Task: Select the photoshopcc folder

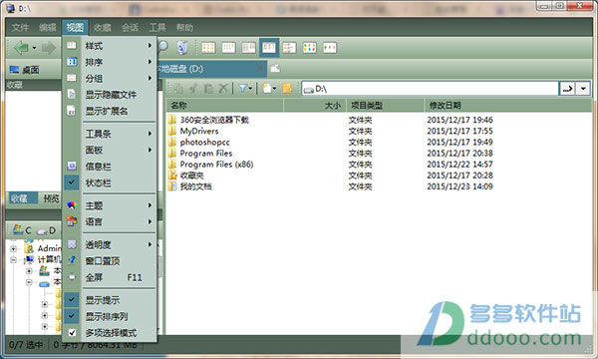Action: click(x=204, y=143)
